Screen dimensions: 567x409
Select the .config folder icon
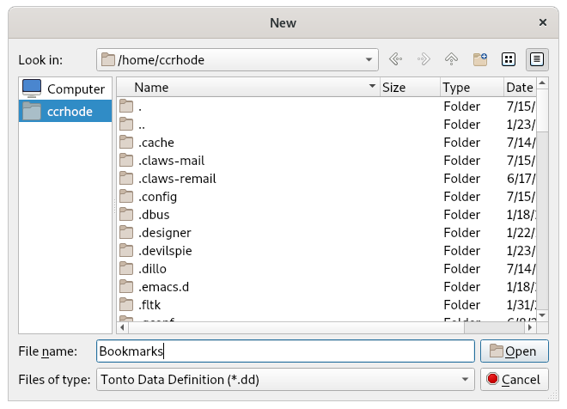(x=126, y=197)
